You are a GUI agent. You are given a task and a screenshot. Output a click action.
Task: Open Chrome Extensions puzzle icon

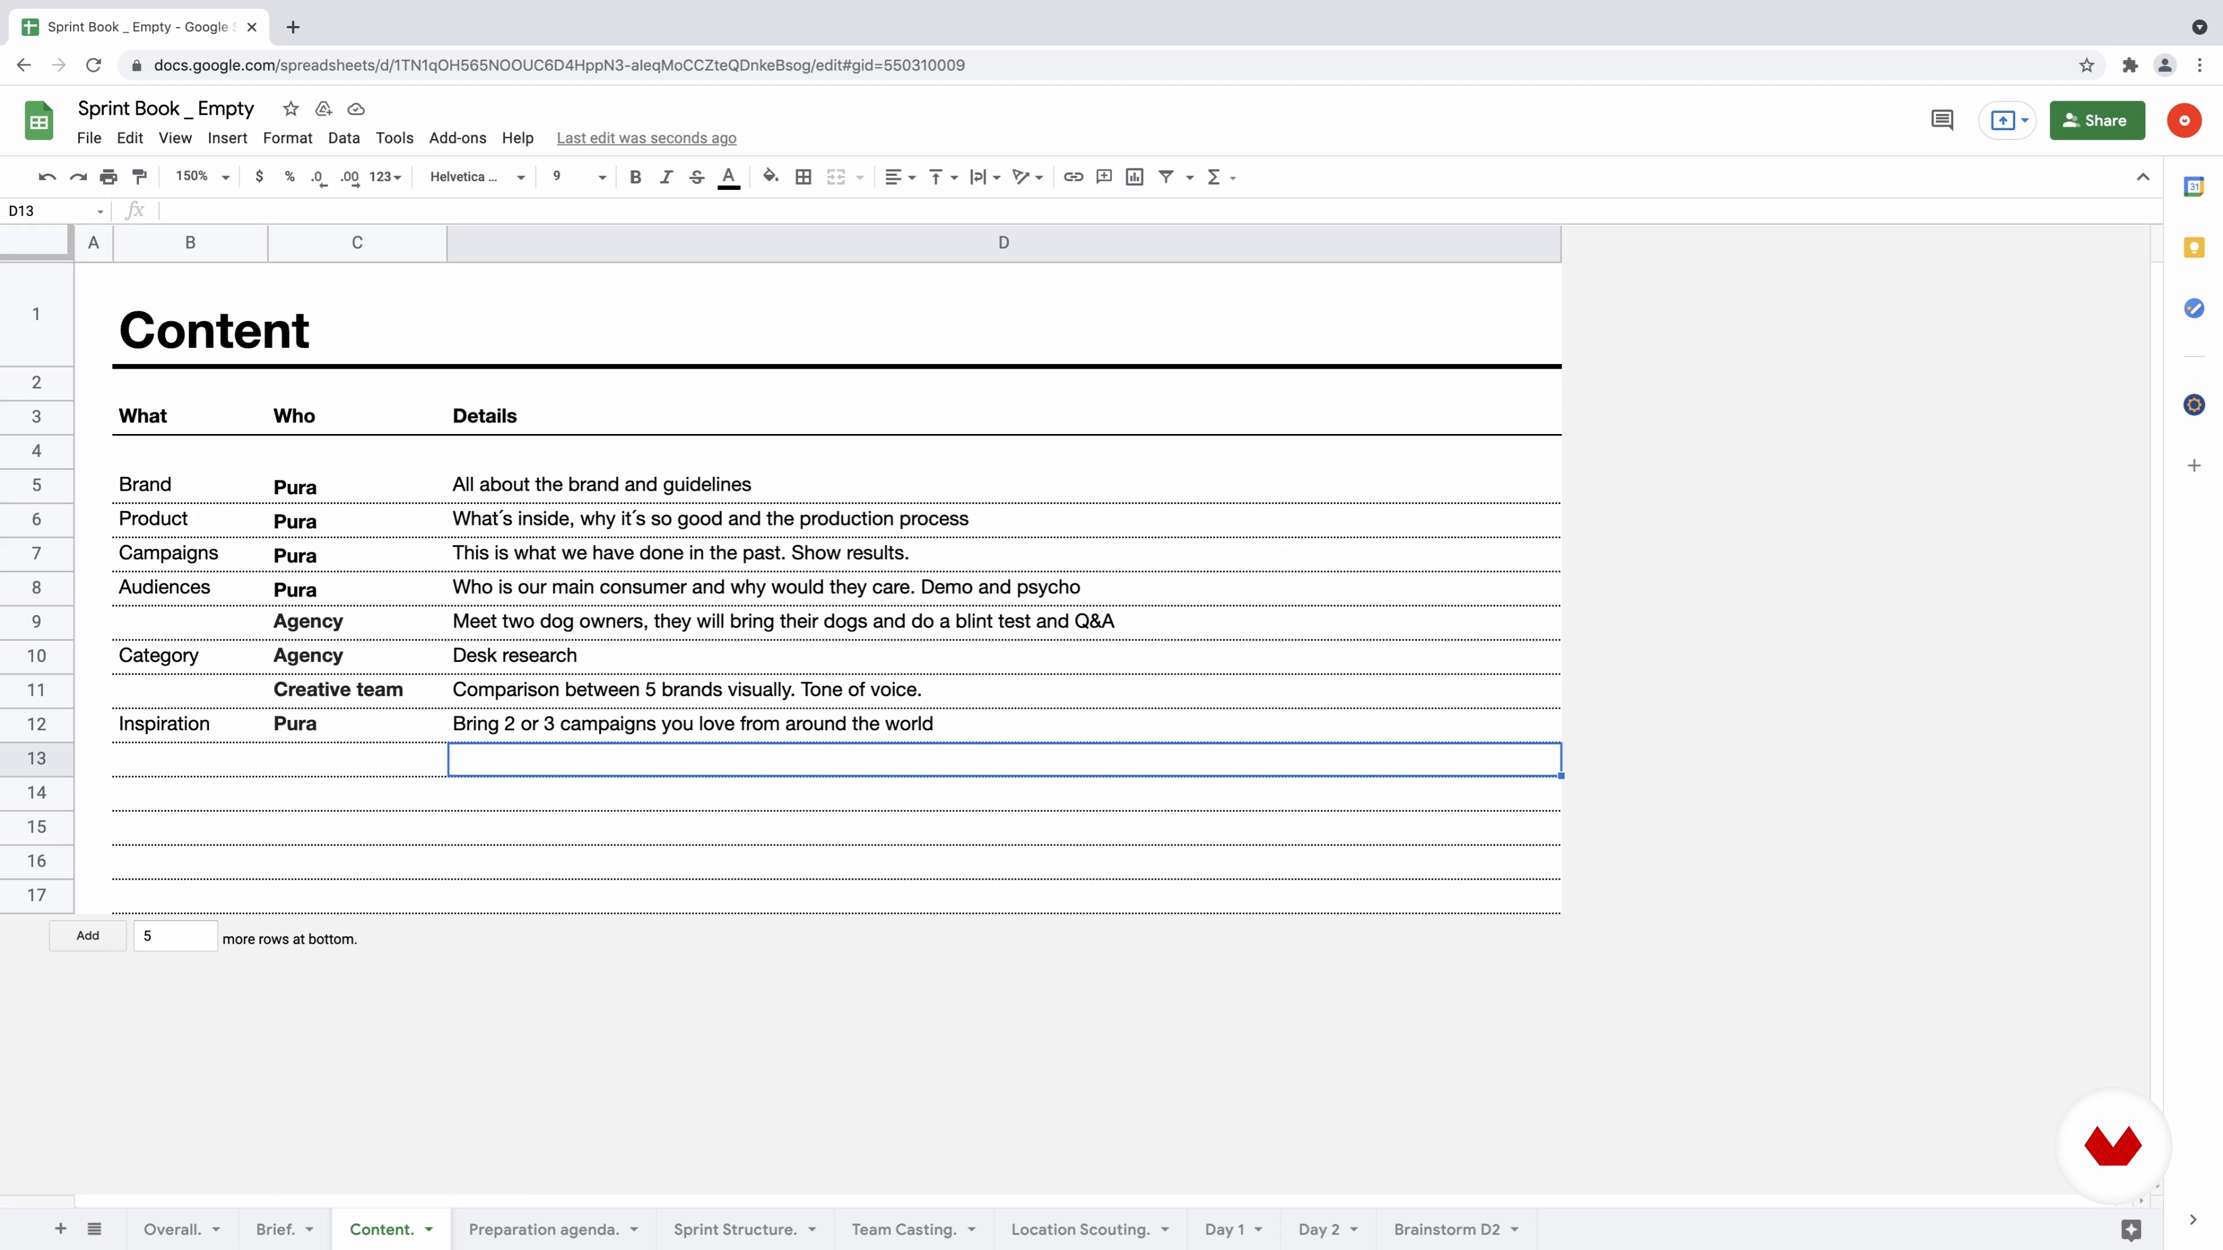pyautogui.click(x=2130, y=65)
